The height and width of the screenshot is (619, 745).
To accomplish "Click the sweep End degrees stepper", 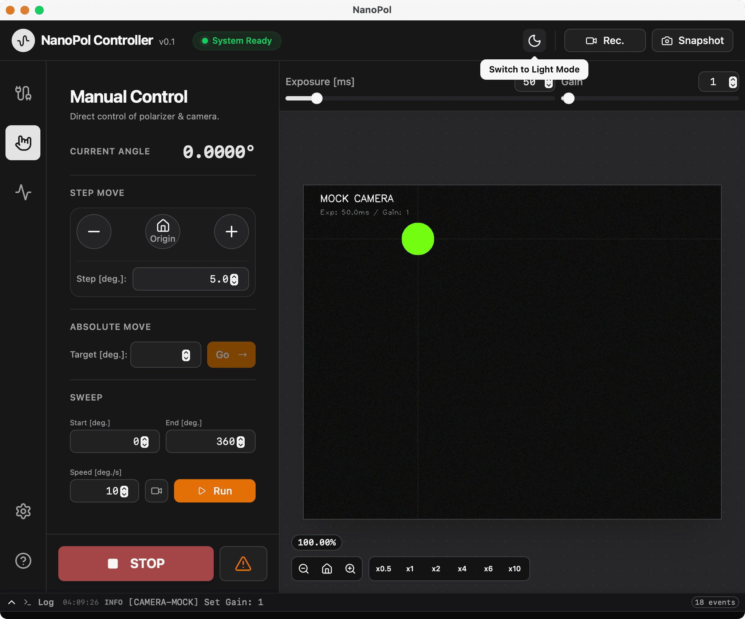I will point(241,442).
